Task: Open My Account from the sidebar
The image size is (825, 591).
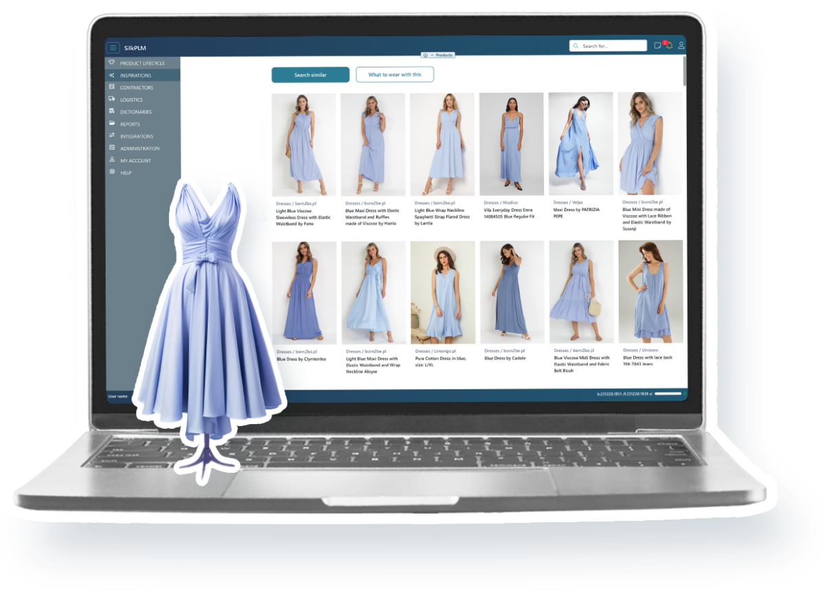Action: pos(112,159)
